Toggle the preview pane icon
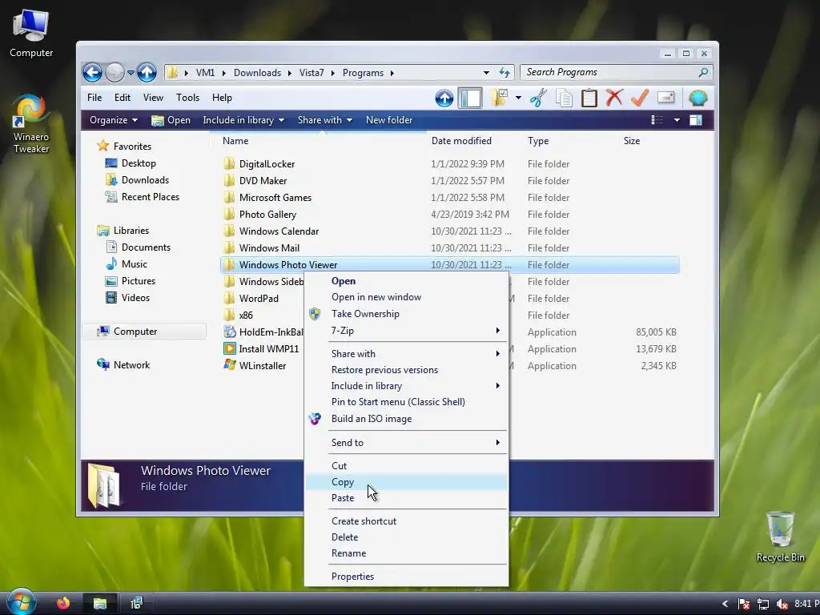Screen dimensions: 820x615 point(696,120)
